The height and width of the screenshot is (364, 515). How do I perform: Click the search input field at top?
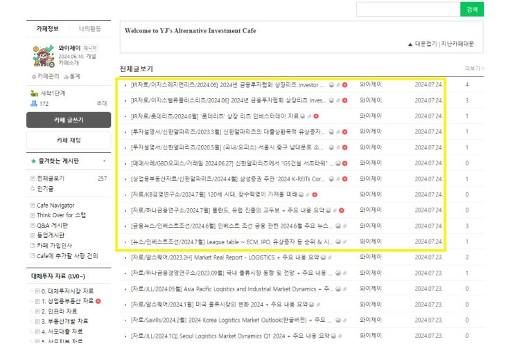408,9
